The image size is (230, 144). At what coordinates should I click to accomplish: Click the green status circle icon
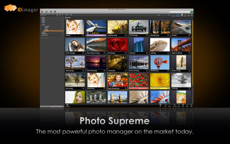192,12
